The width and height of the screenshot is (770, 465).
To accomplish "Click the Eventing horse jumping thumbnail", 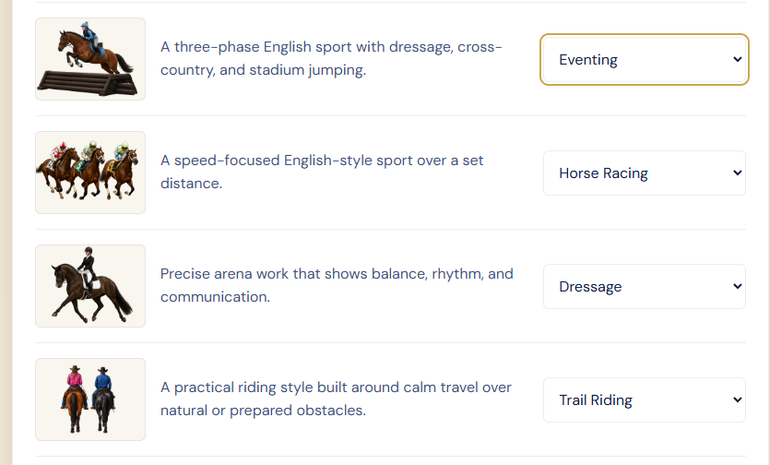I will tap(90, 59).
